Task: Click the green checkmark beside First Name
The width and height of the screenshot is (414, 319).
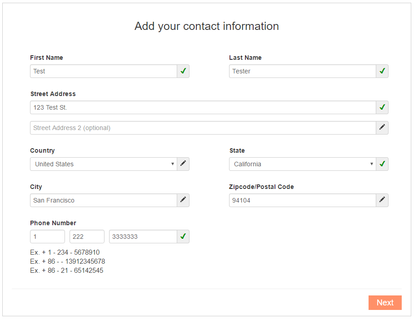Action: click(x=183, y=71)
